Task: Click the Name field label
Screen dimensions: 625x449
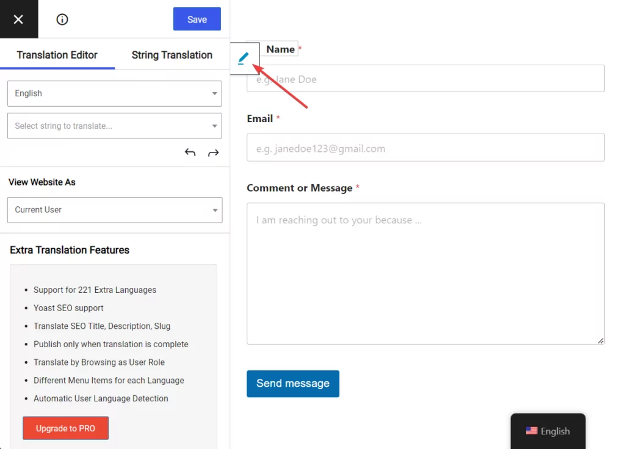Action: pos(281,49)
